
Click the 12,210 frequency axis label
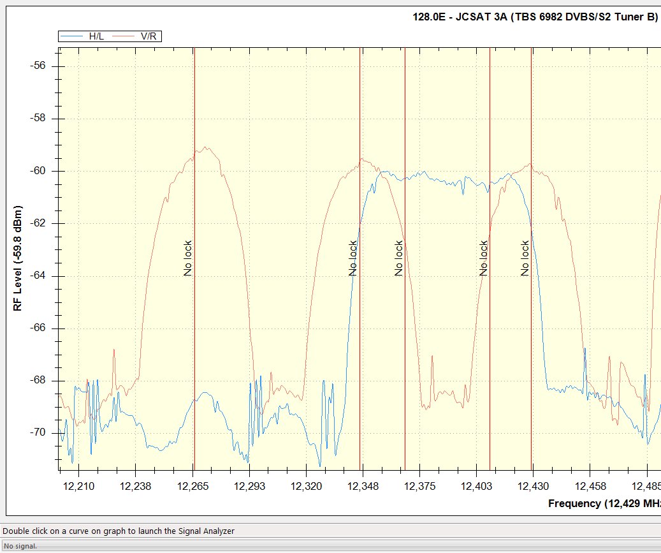pyautogui.click(x=78, y=487)
